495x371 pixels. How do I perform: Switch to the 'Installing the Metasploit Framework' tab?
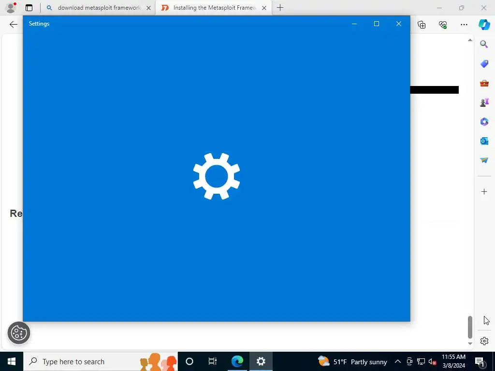pos(214,8)
